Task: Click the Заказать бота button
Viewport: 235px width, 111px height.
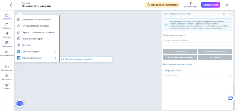Action: 210,5
